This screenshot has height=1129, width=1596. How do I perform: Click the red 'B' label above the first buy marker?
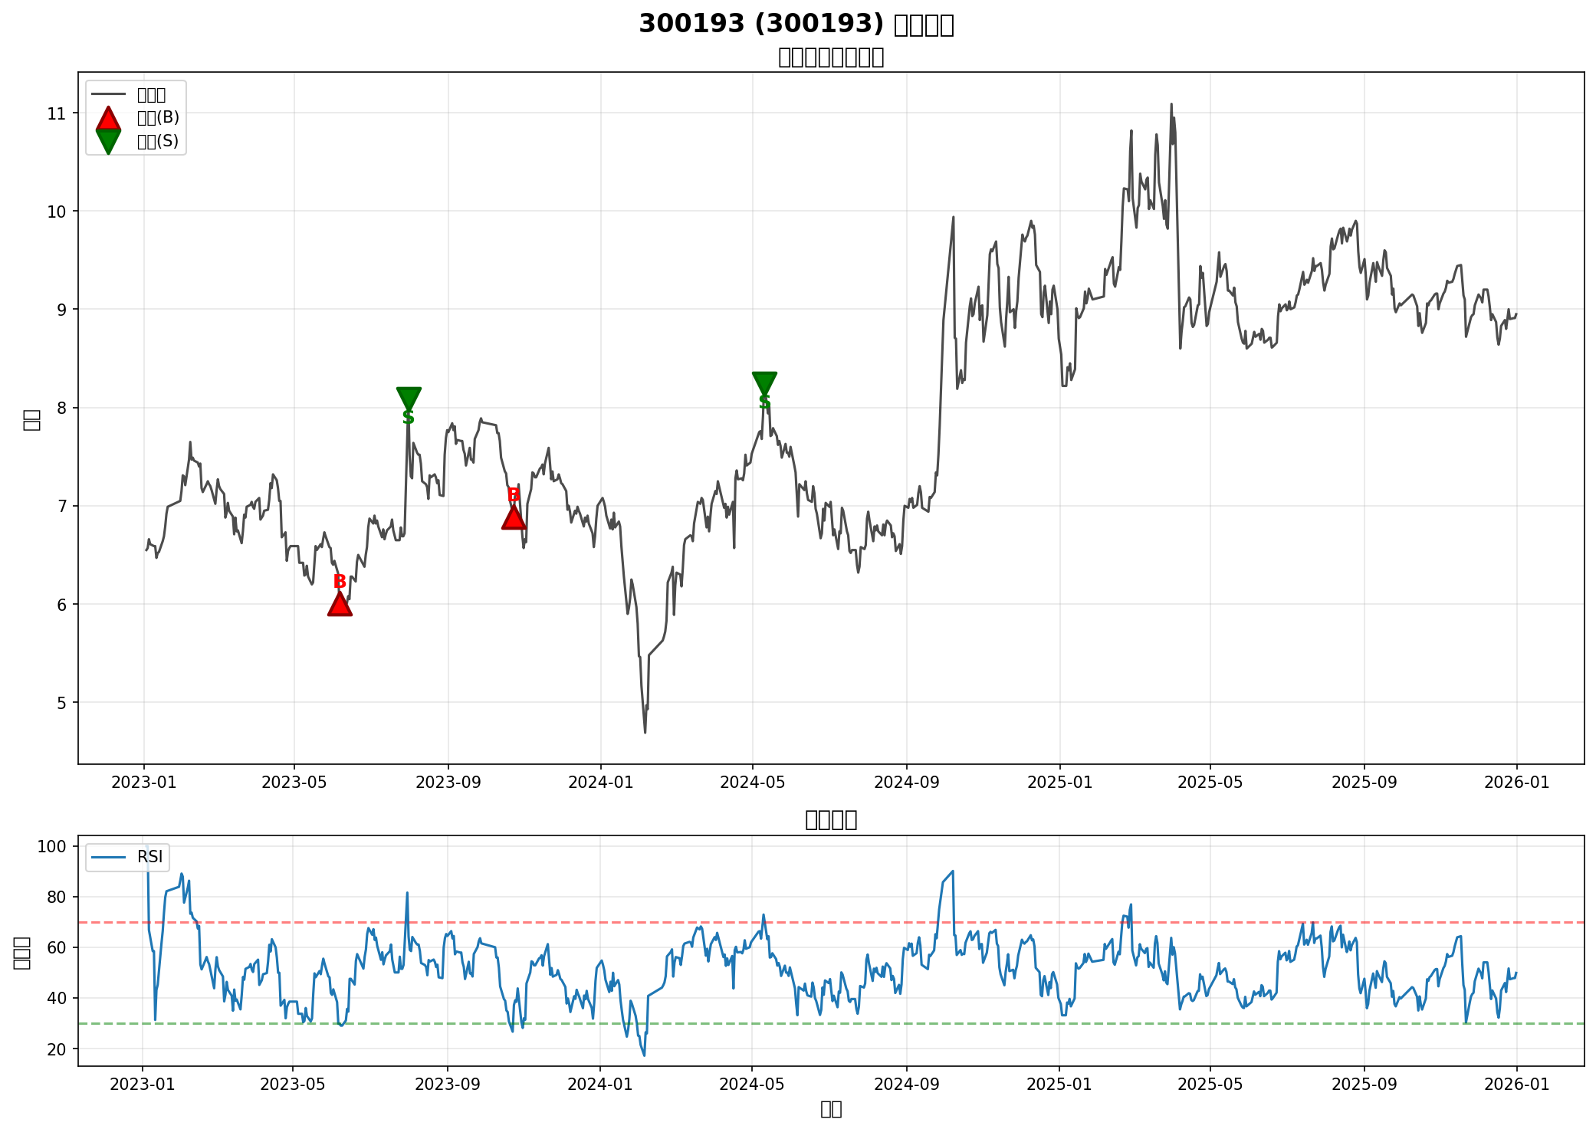(340, 582)
